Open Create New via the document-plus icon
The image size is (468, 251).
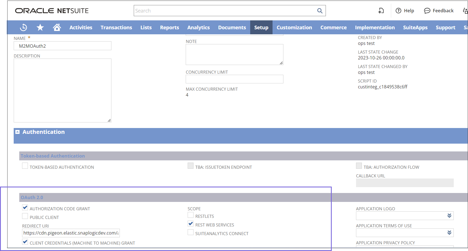point(381,10)
